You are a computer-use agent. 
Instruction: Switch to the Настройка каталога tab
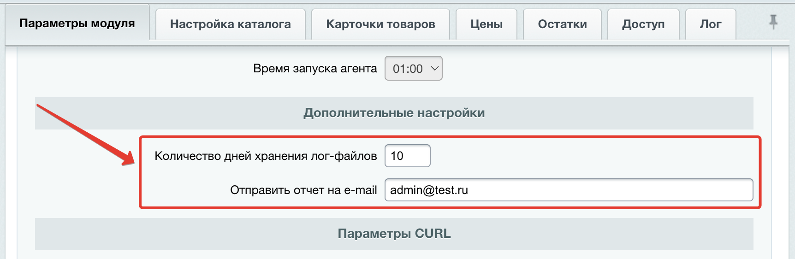[x=230, y=24]
